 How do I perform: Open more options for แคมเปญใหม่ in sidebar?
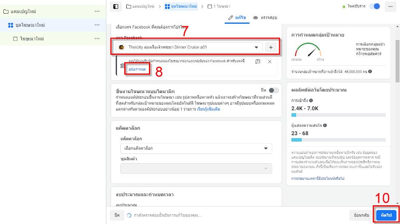point(97,11)
